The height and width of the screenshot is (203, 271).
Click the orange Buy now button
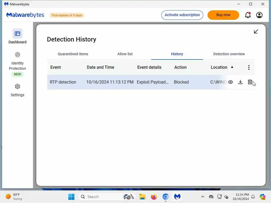(223, 15)
